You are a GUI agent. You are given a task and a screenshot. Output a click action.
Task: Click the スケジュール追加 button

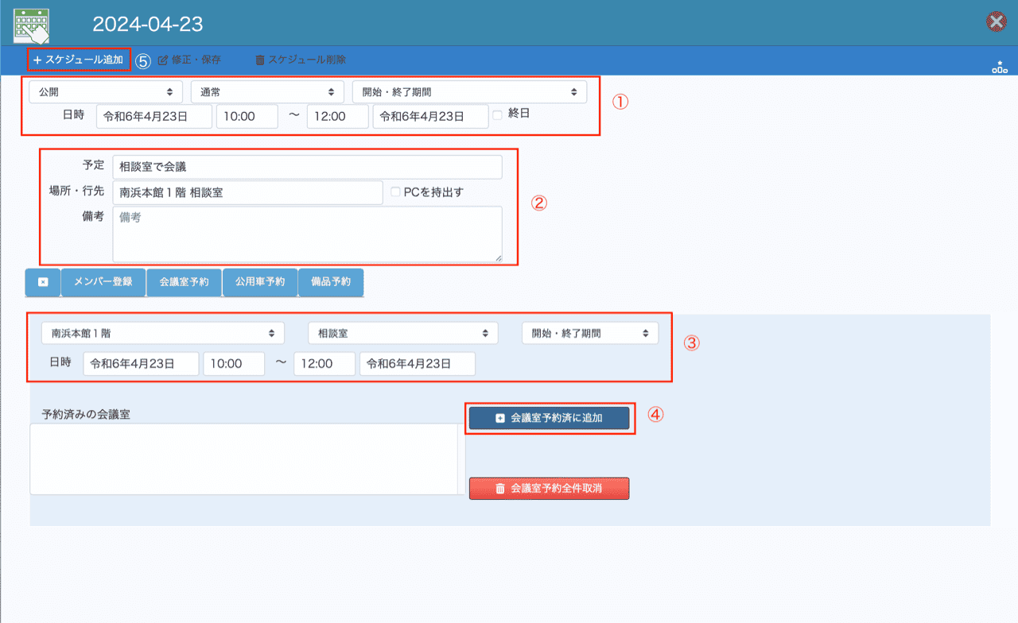78,60
